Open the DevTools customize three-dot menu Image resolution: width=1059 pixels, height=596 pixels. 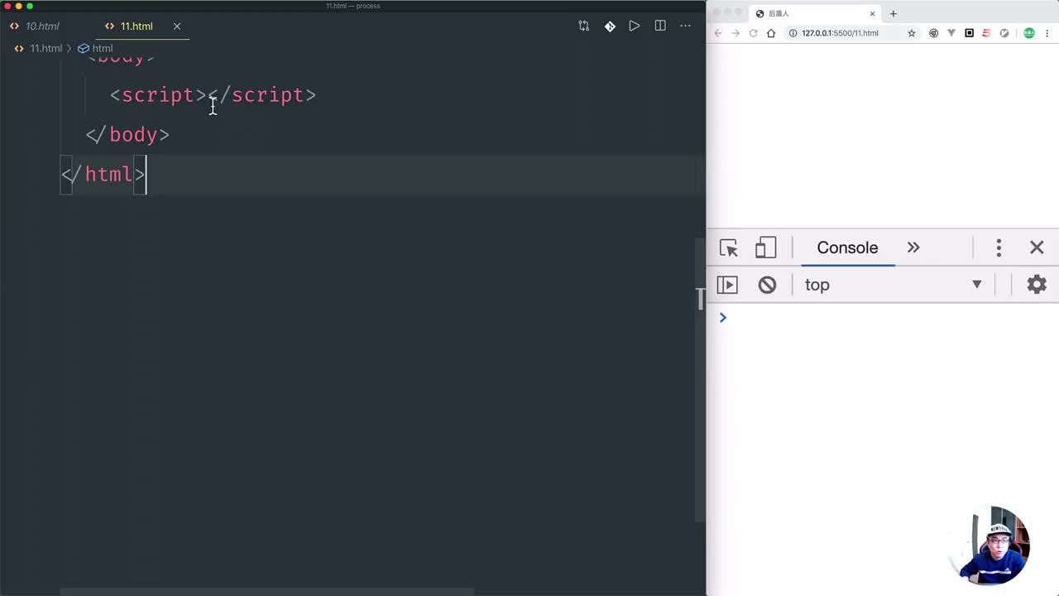(x=999, y=248)
